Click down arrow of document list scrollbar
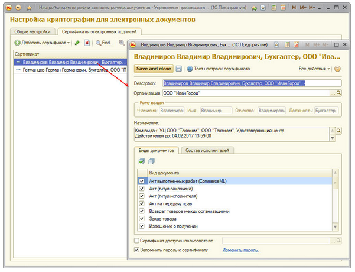 (336, 226)
